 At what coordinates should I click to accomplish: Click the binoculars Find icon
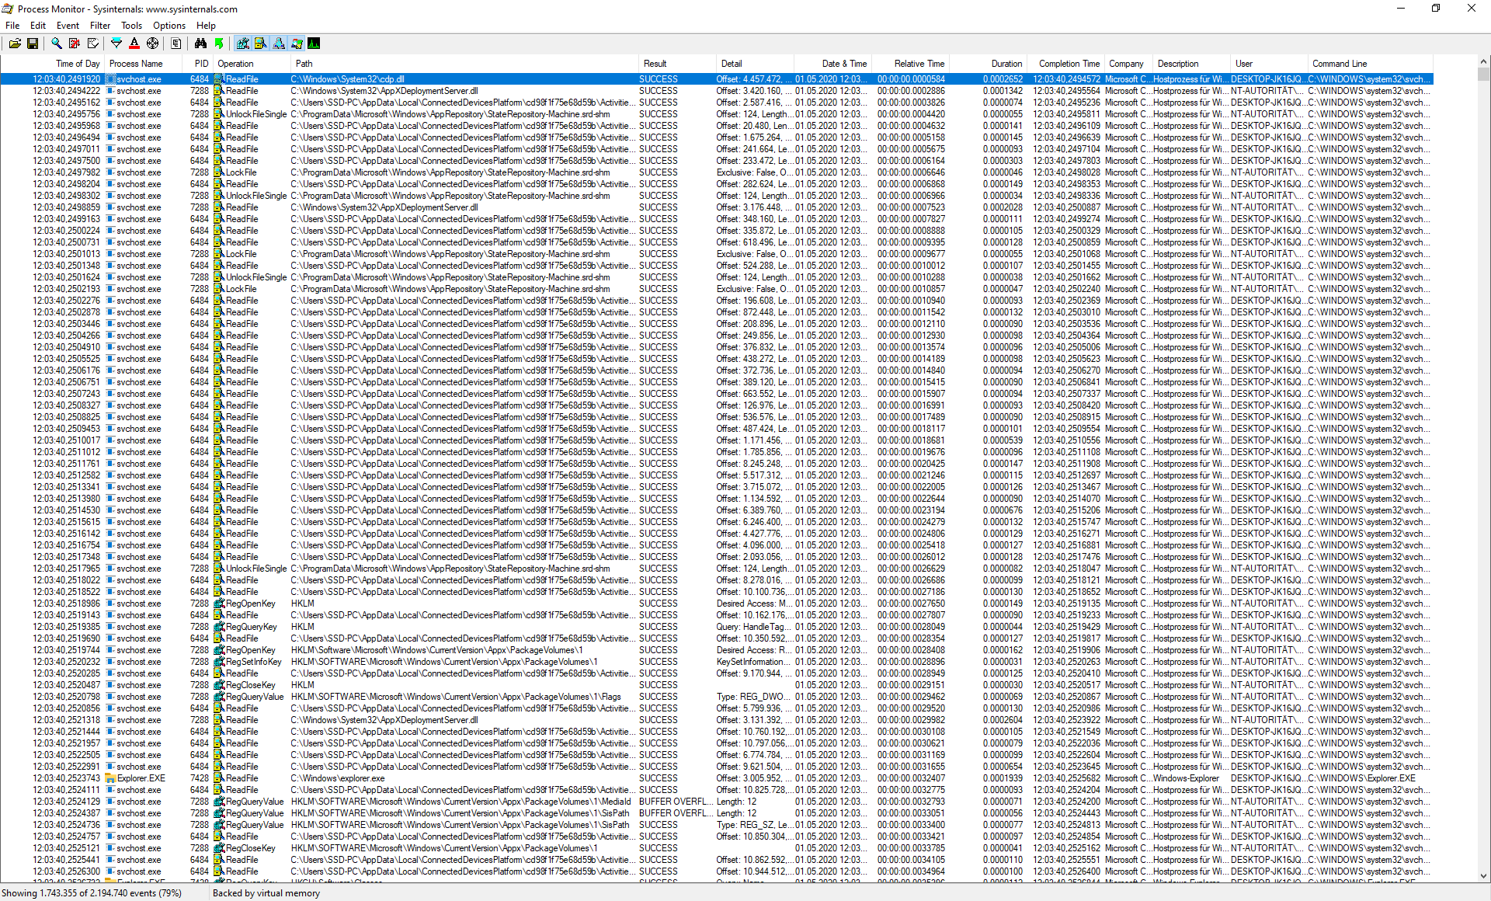tap(200, 43)
